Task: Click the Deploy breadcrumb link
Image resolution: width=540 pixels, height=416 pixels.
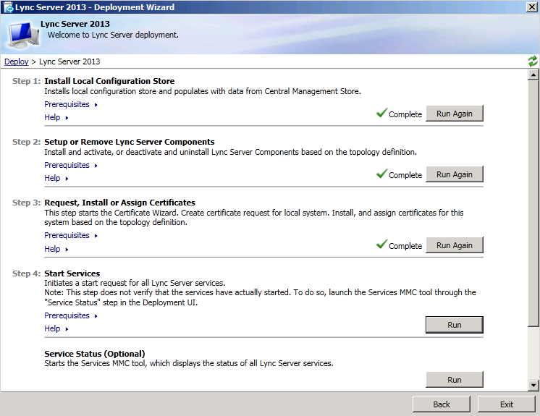Action: (16, 61)
